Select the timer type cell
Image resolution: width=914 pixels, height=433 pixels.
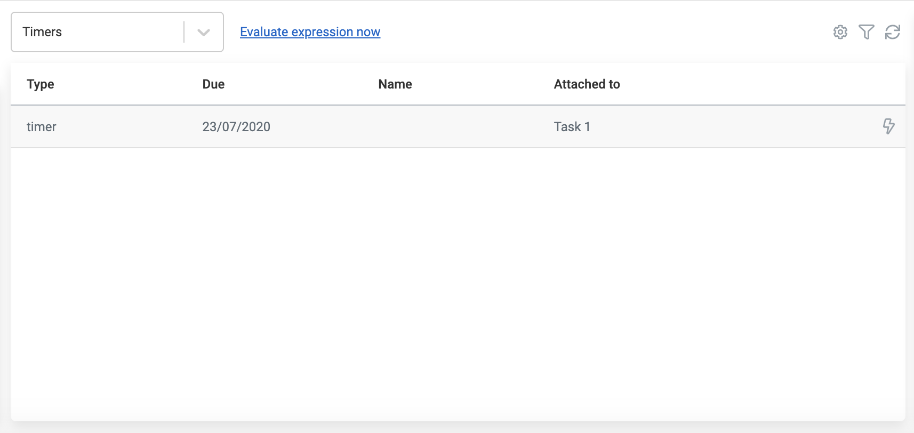pyautogui.click(x=42, y=127)
